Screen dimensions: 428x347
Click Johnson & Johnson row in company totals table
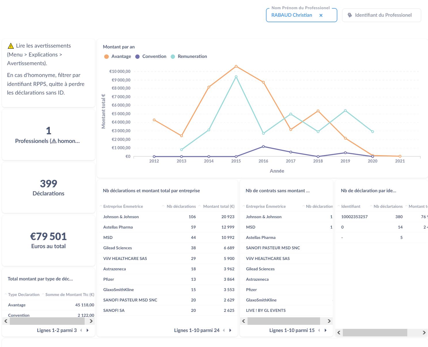click(168, 217)
